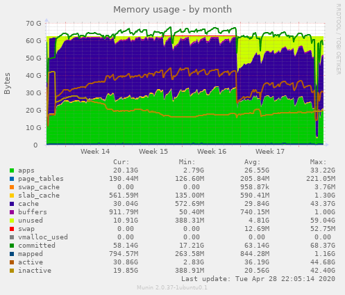Click the 'Cur:' column header
Image resolution: width=345 pixels, height=295 pixels.
pos(121,162)
